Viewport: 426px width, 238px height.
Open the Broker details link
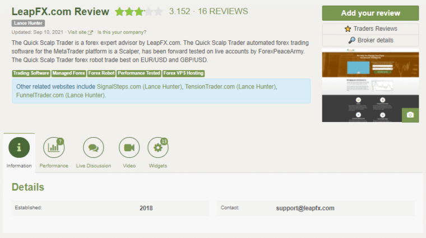375,40
